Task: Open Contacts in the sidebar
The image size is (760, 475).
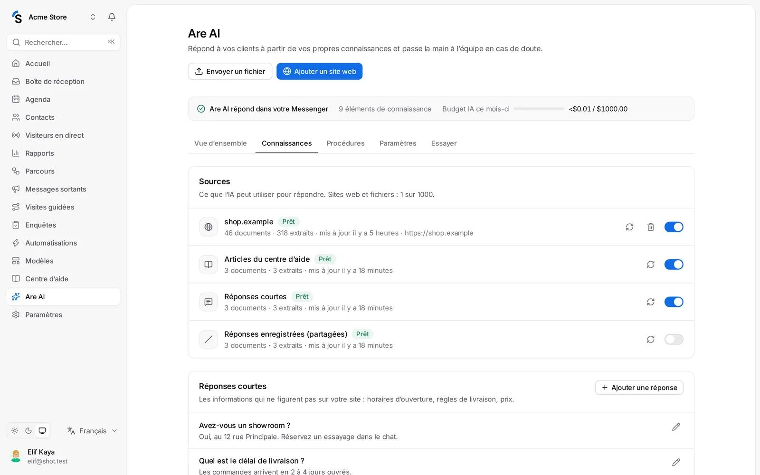Action: (63, 117)
